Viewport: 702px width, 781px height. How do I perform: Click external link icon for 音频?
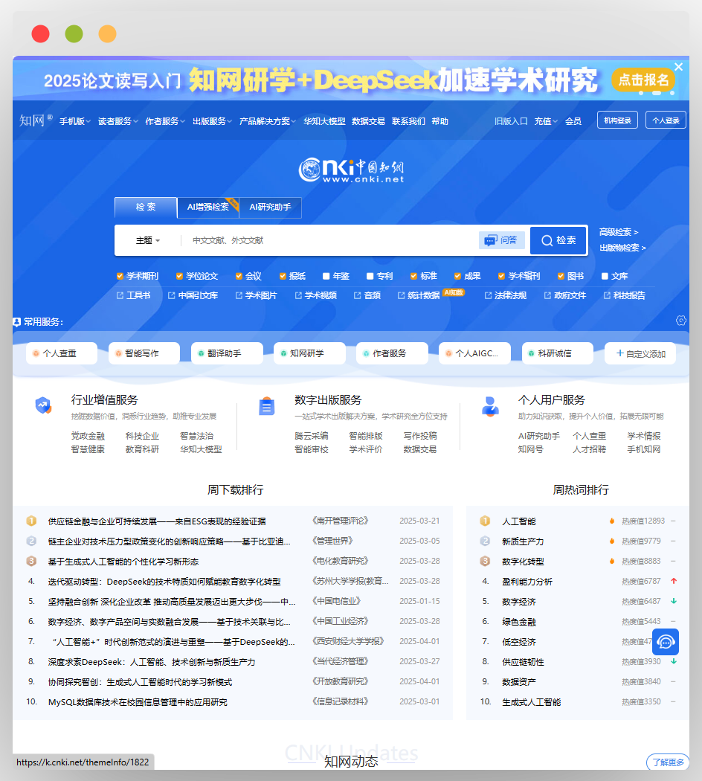pyautogui.click(x=358, y=295)
